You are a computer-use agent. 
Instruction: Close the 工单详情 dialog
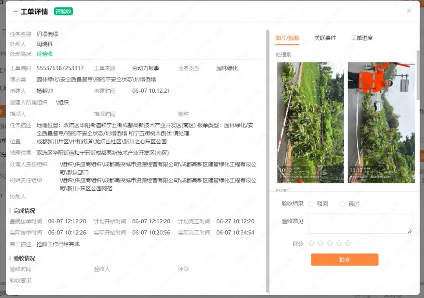pyautogui.click(x=409, y=11)
